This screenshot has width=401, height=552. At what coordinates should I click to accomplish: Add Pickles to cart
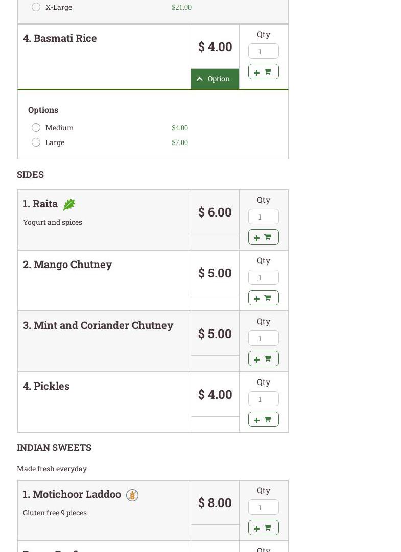263,419
